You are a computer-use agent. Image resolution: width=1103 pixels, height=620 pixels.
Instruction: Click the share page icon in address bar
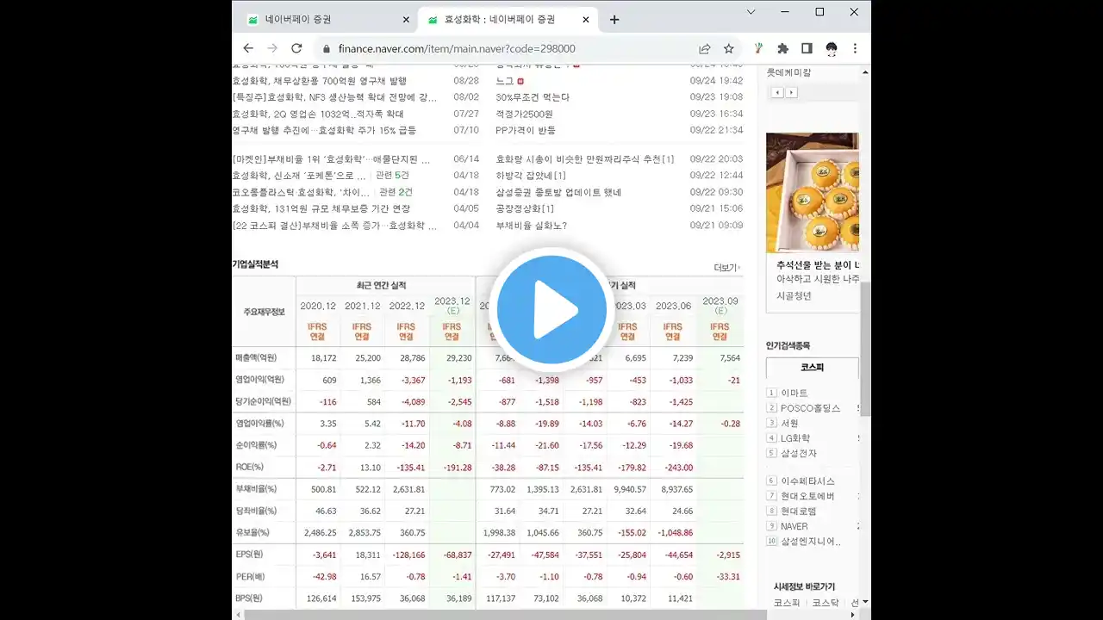pyautogui.click(x=705, y=48)
